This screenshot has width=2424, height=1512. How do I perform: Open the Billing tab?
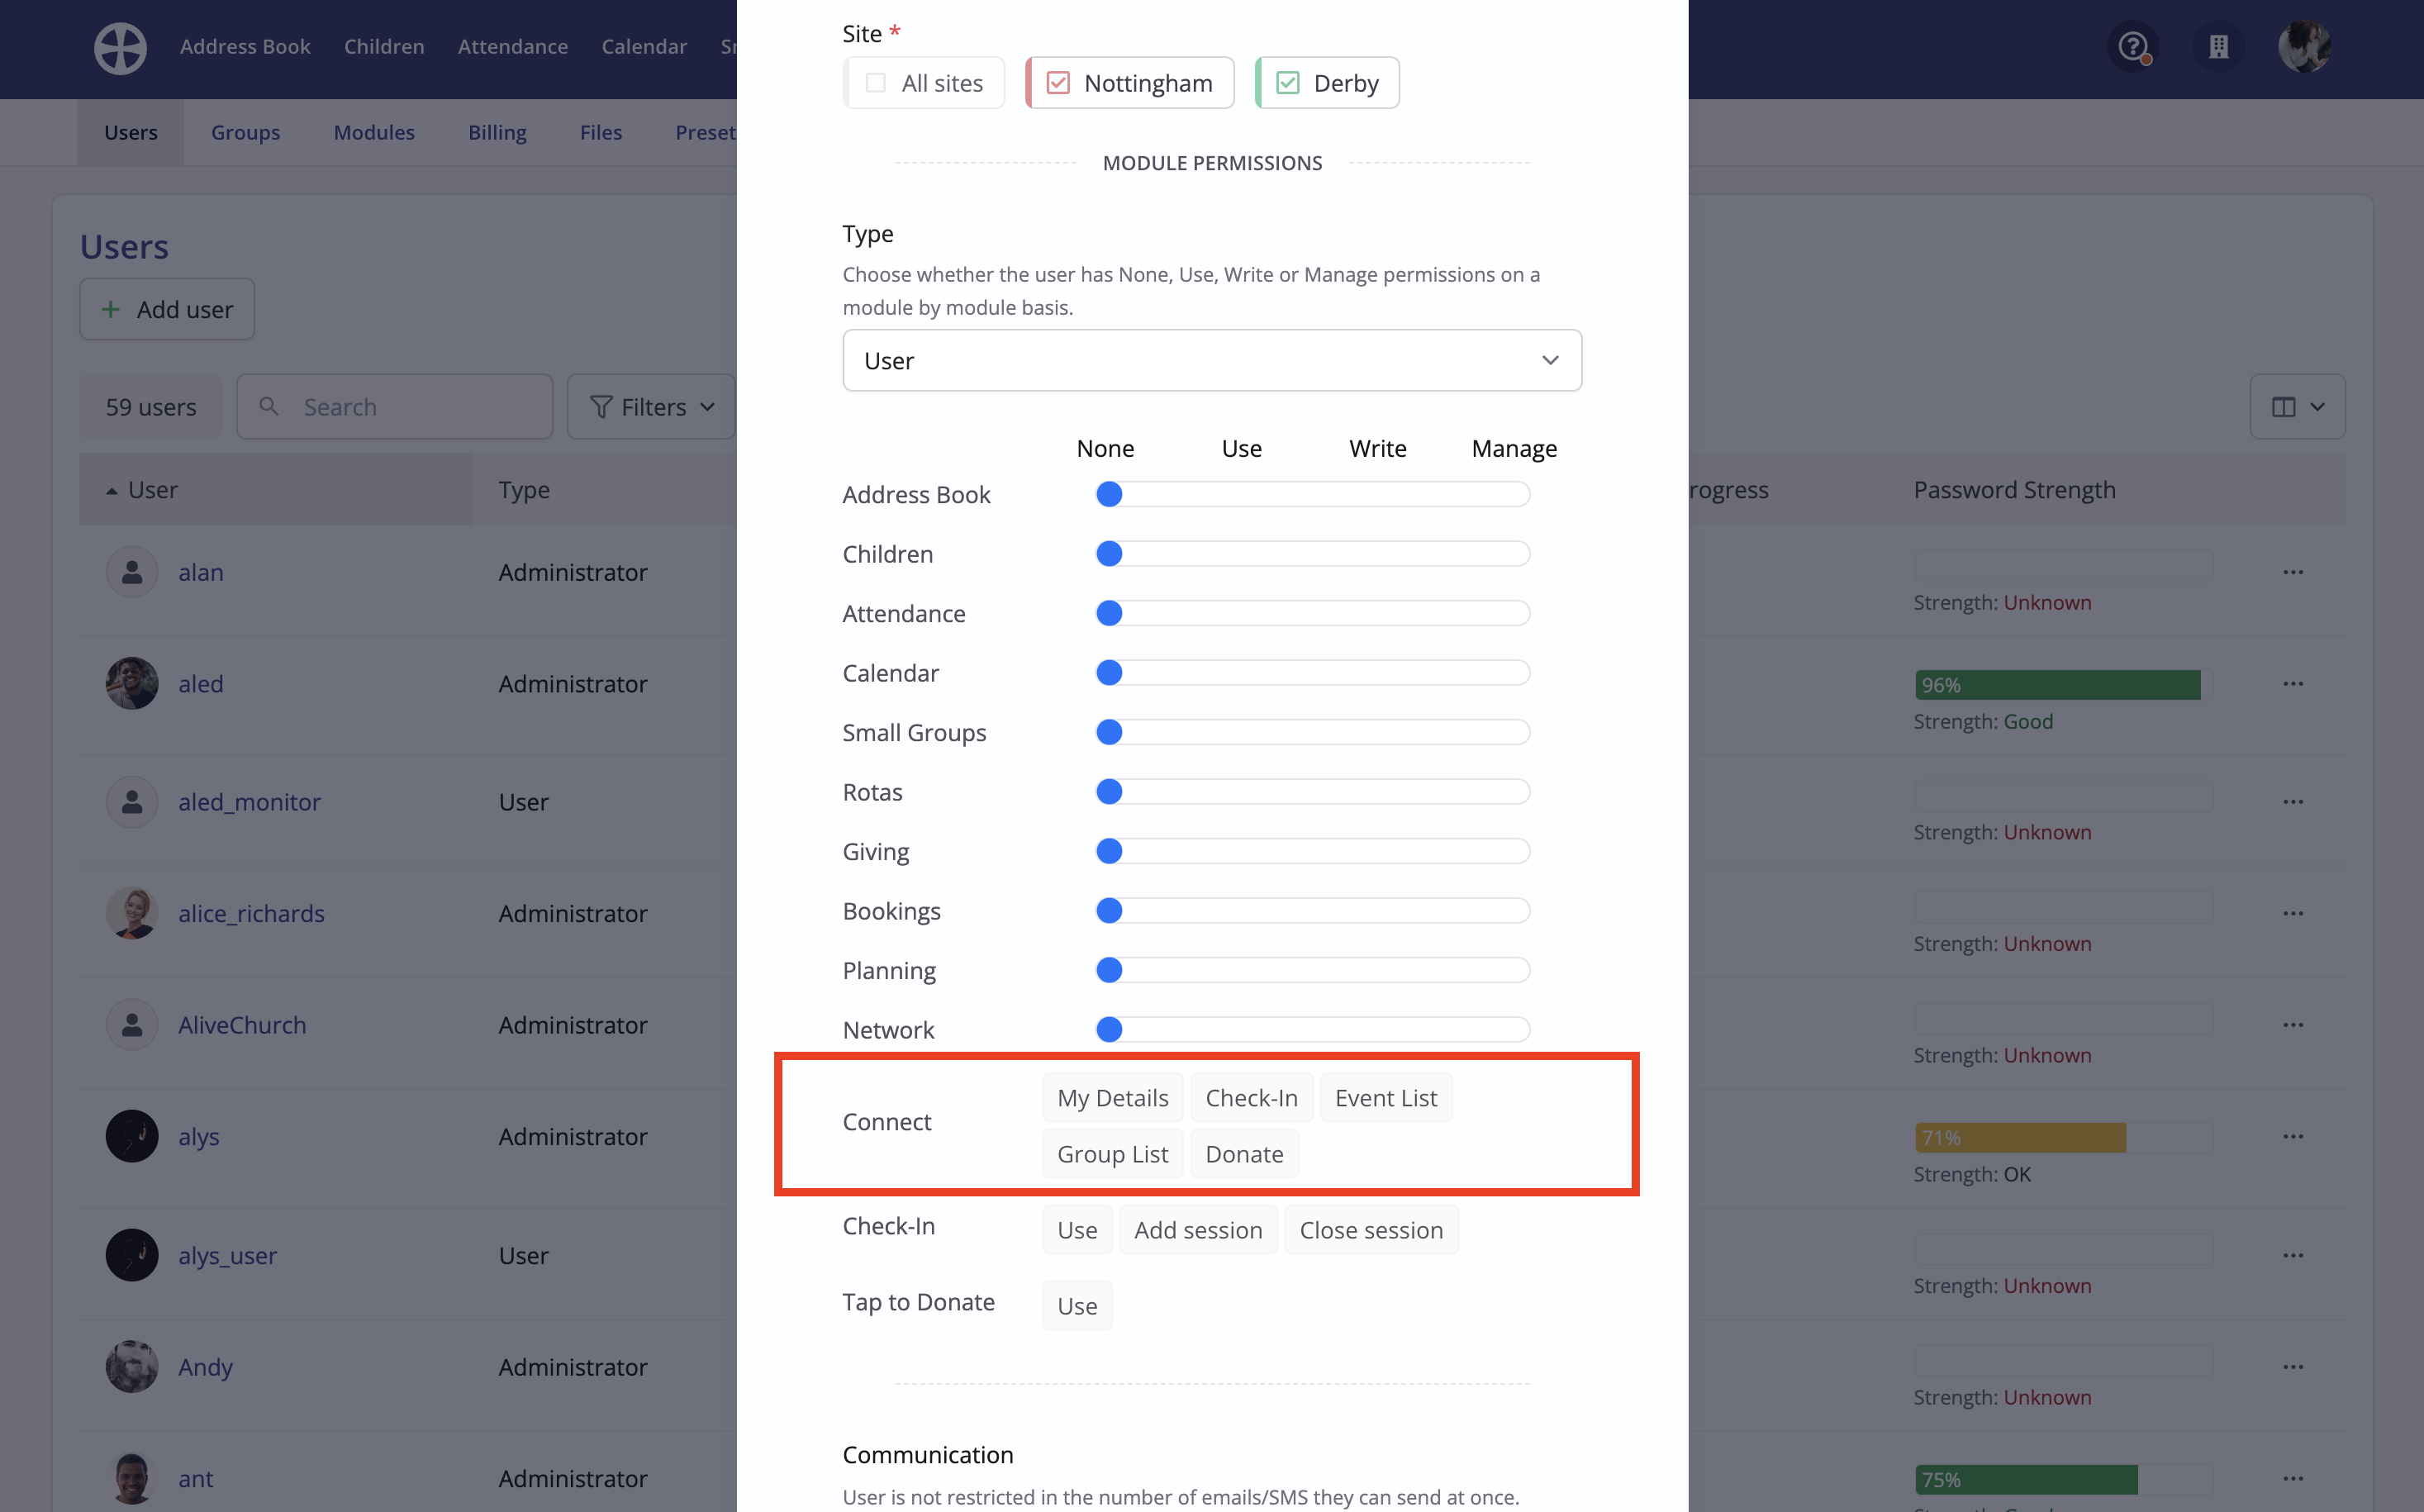[497, 132]
